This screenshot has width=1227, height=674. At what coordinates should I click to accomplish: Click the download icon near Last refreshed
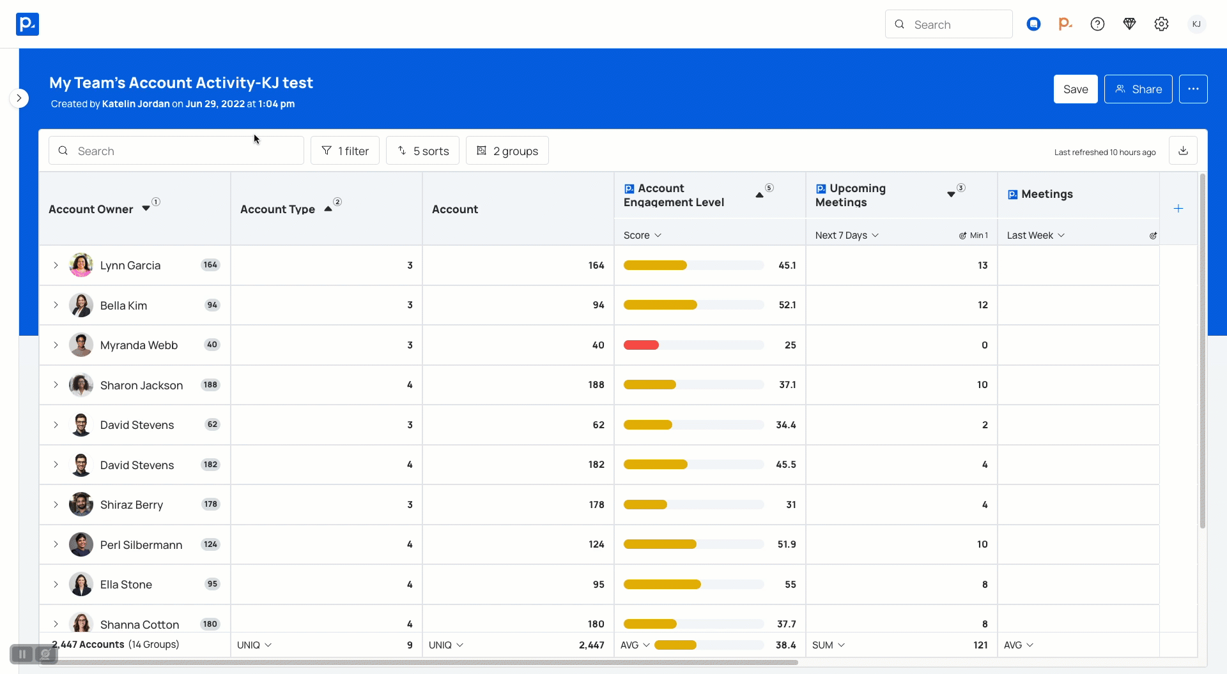(x=1183, y=151)
